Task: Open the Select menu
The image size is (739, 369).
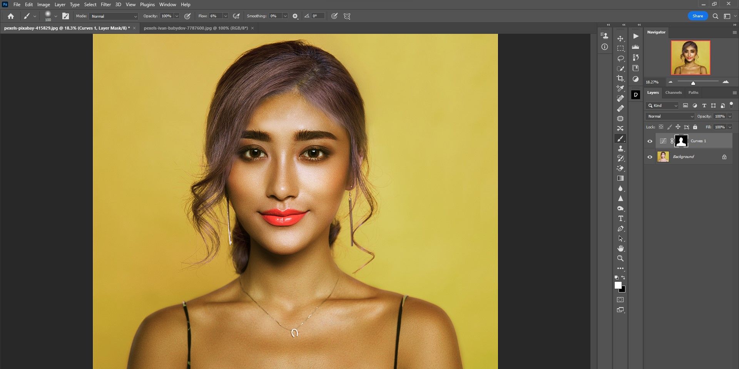Action: coord(90,5)
